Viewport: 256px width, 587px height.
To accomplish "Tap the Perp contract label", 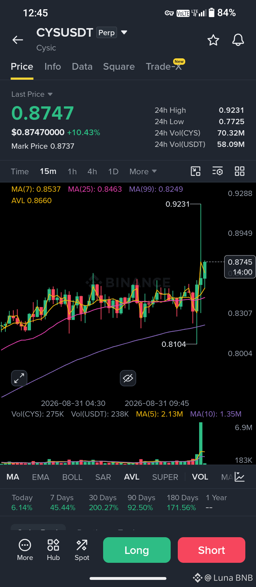I will pyautogui.click(x=107, y=32).
